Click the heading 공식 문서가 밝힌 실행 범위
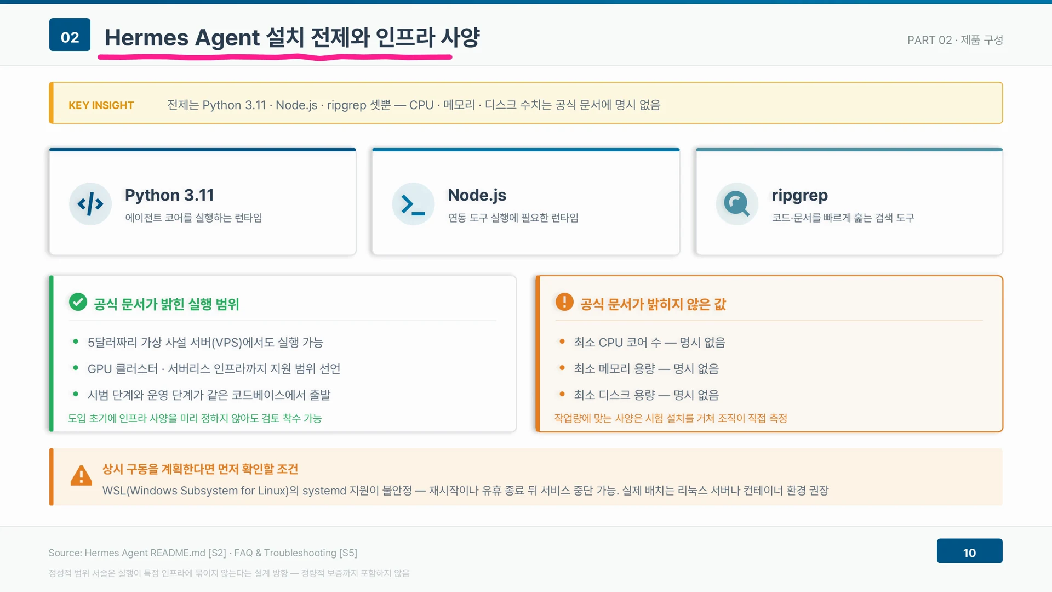This screenshot has height=592, width=1052. (167, 304)
